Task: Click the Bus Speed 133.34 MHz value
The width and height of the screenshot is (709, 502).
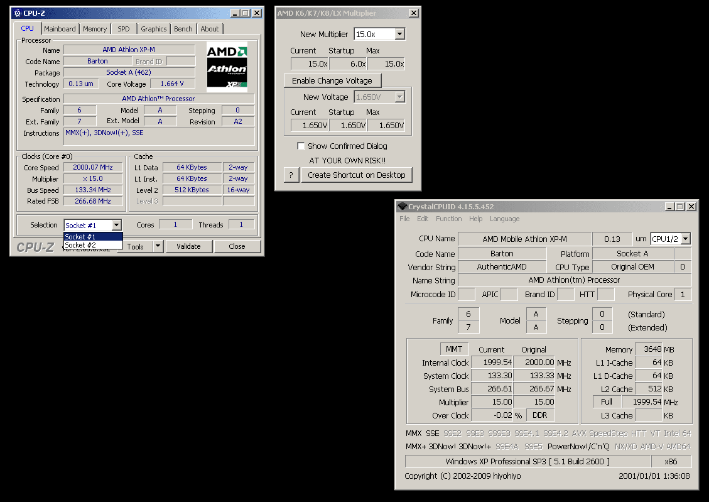Action: click(93, 190)
